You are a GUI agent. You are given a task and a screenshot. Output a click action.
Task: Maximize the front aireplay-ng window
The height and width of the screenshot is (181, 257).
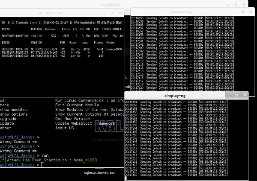pos(237,95)
